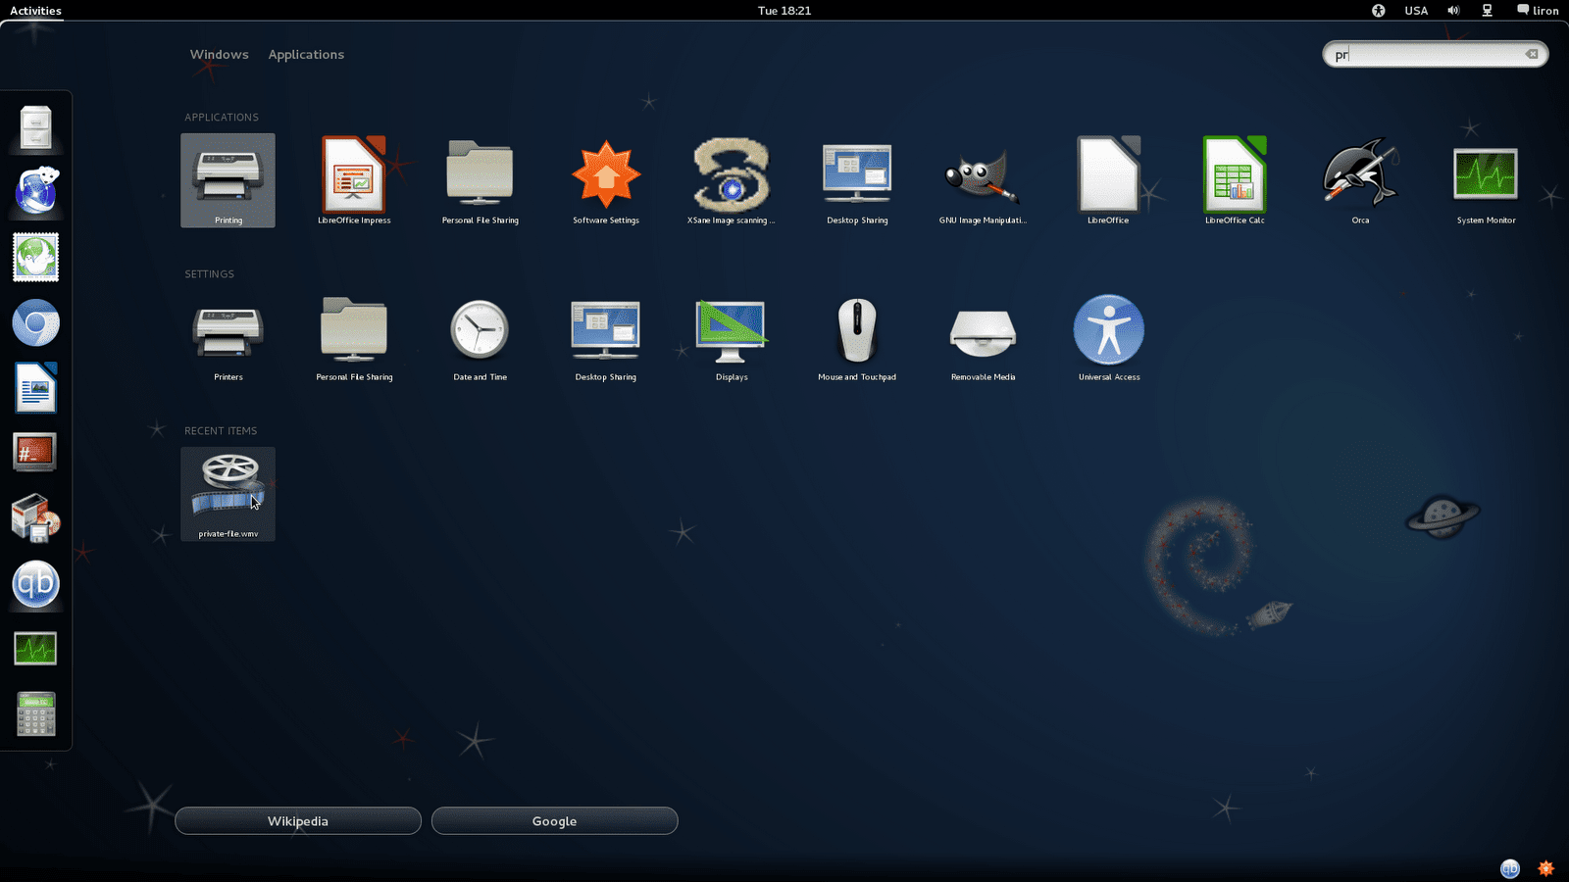This screenshot has height=882, width=1569.
Task: Switch to the Windows tab
Action: 220,55
